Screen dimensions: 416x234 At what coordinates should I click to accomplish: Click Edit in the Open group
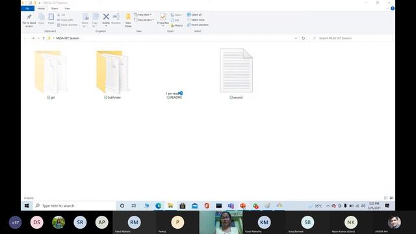[x=175, y=20]
